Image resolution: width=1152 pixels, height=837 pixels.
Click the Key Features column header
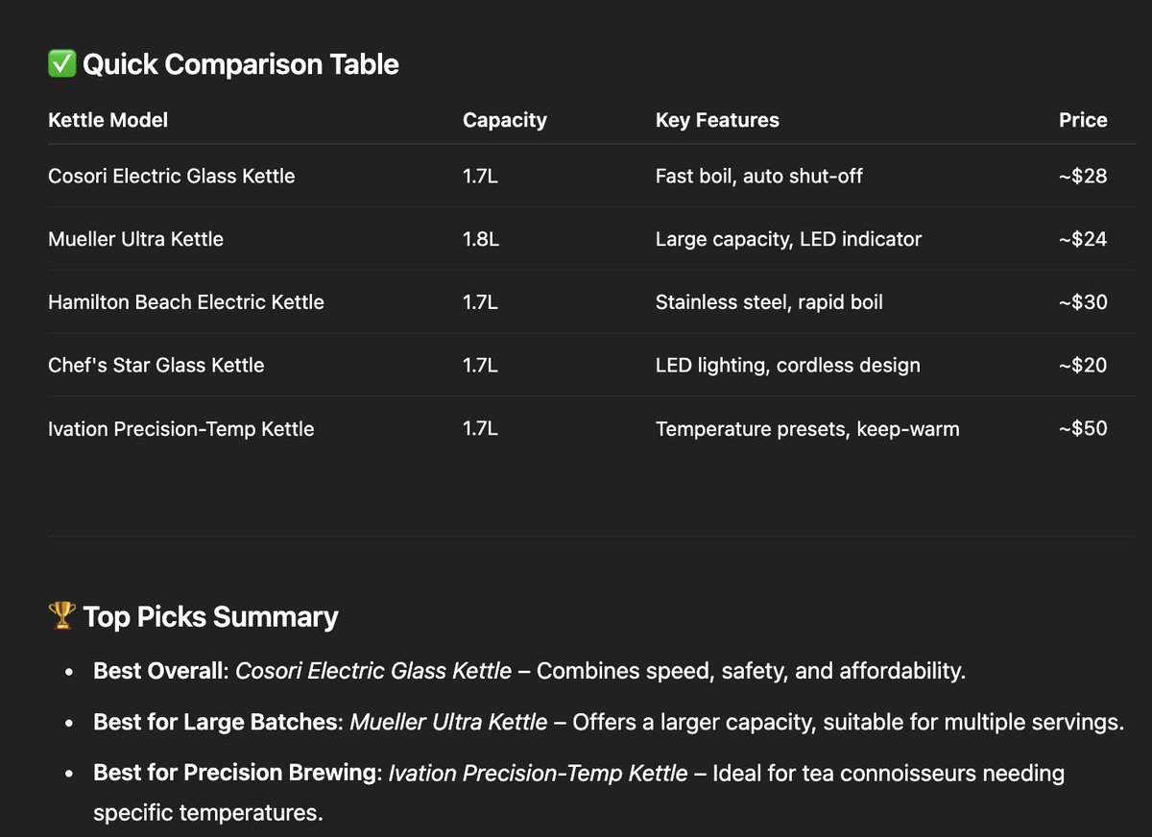click(717, 120)
